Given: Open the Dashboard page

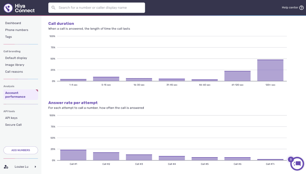Looking at the screenshot, I should (x=13, y=23).
